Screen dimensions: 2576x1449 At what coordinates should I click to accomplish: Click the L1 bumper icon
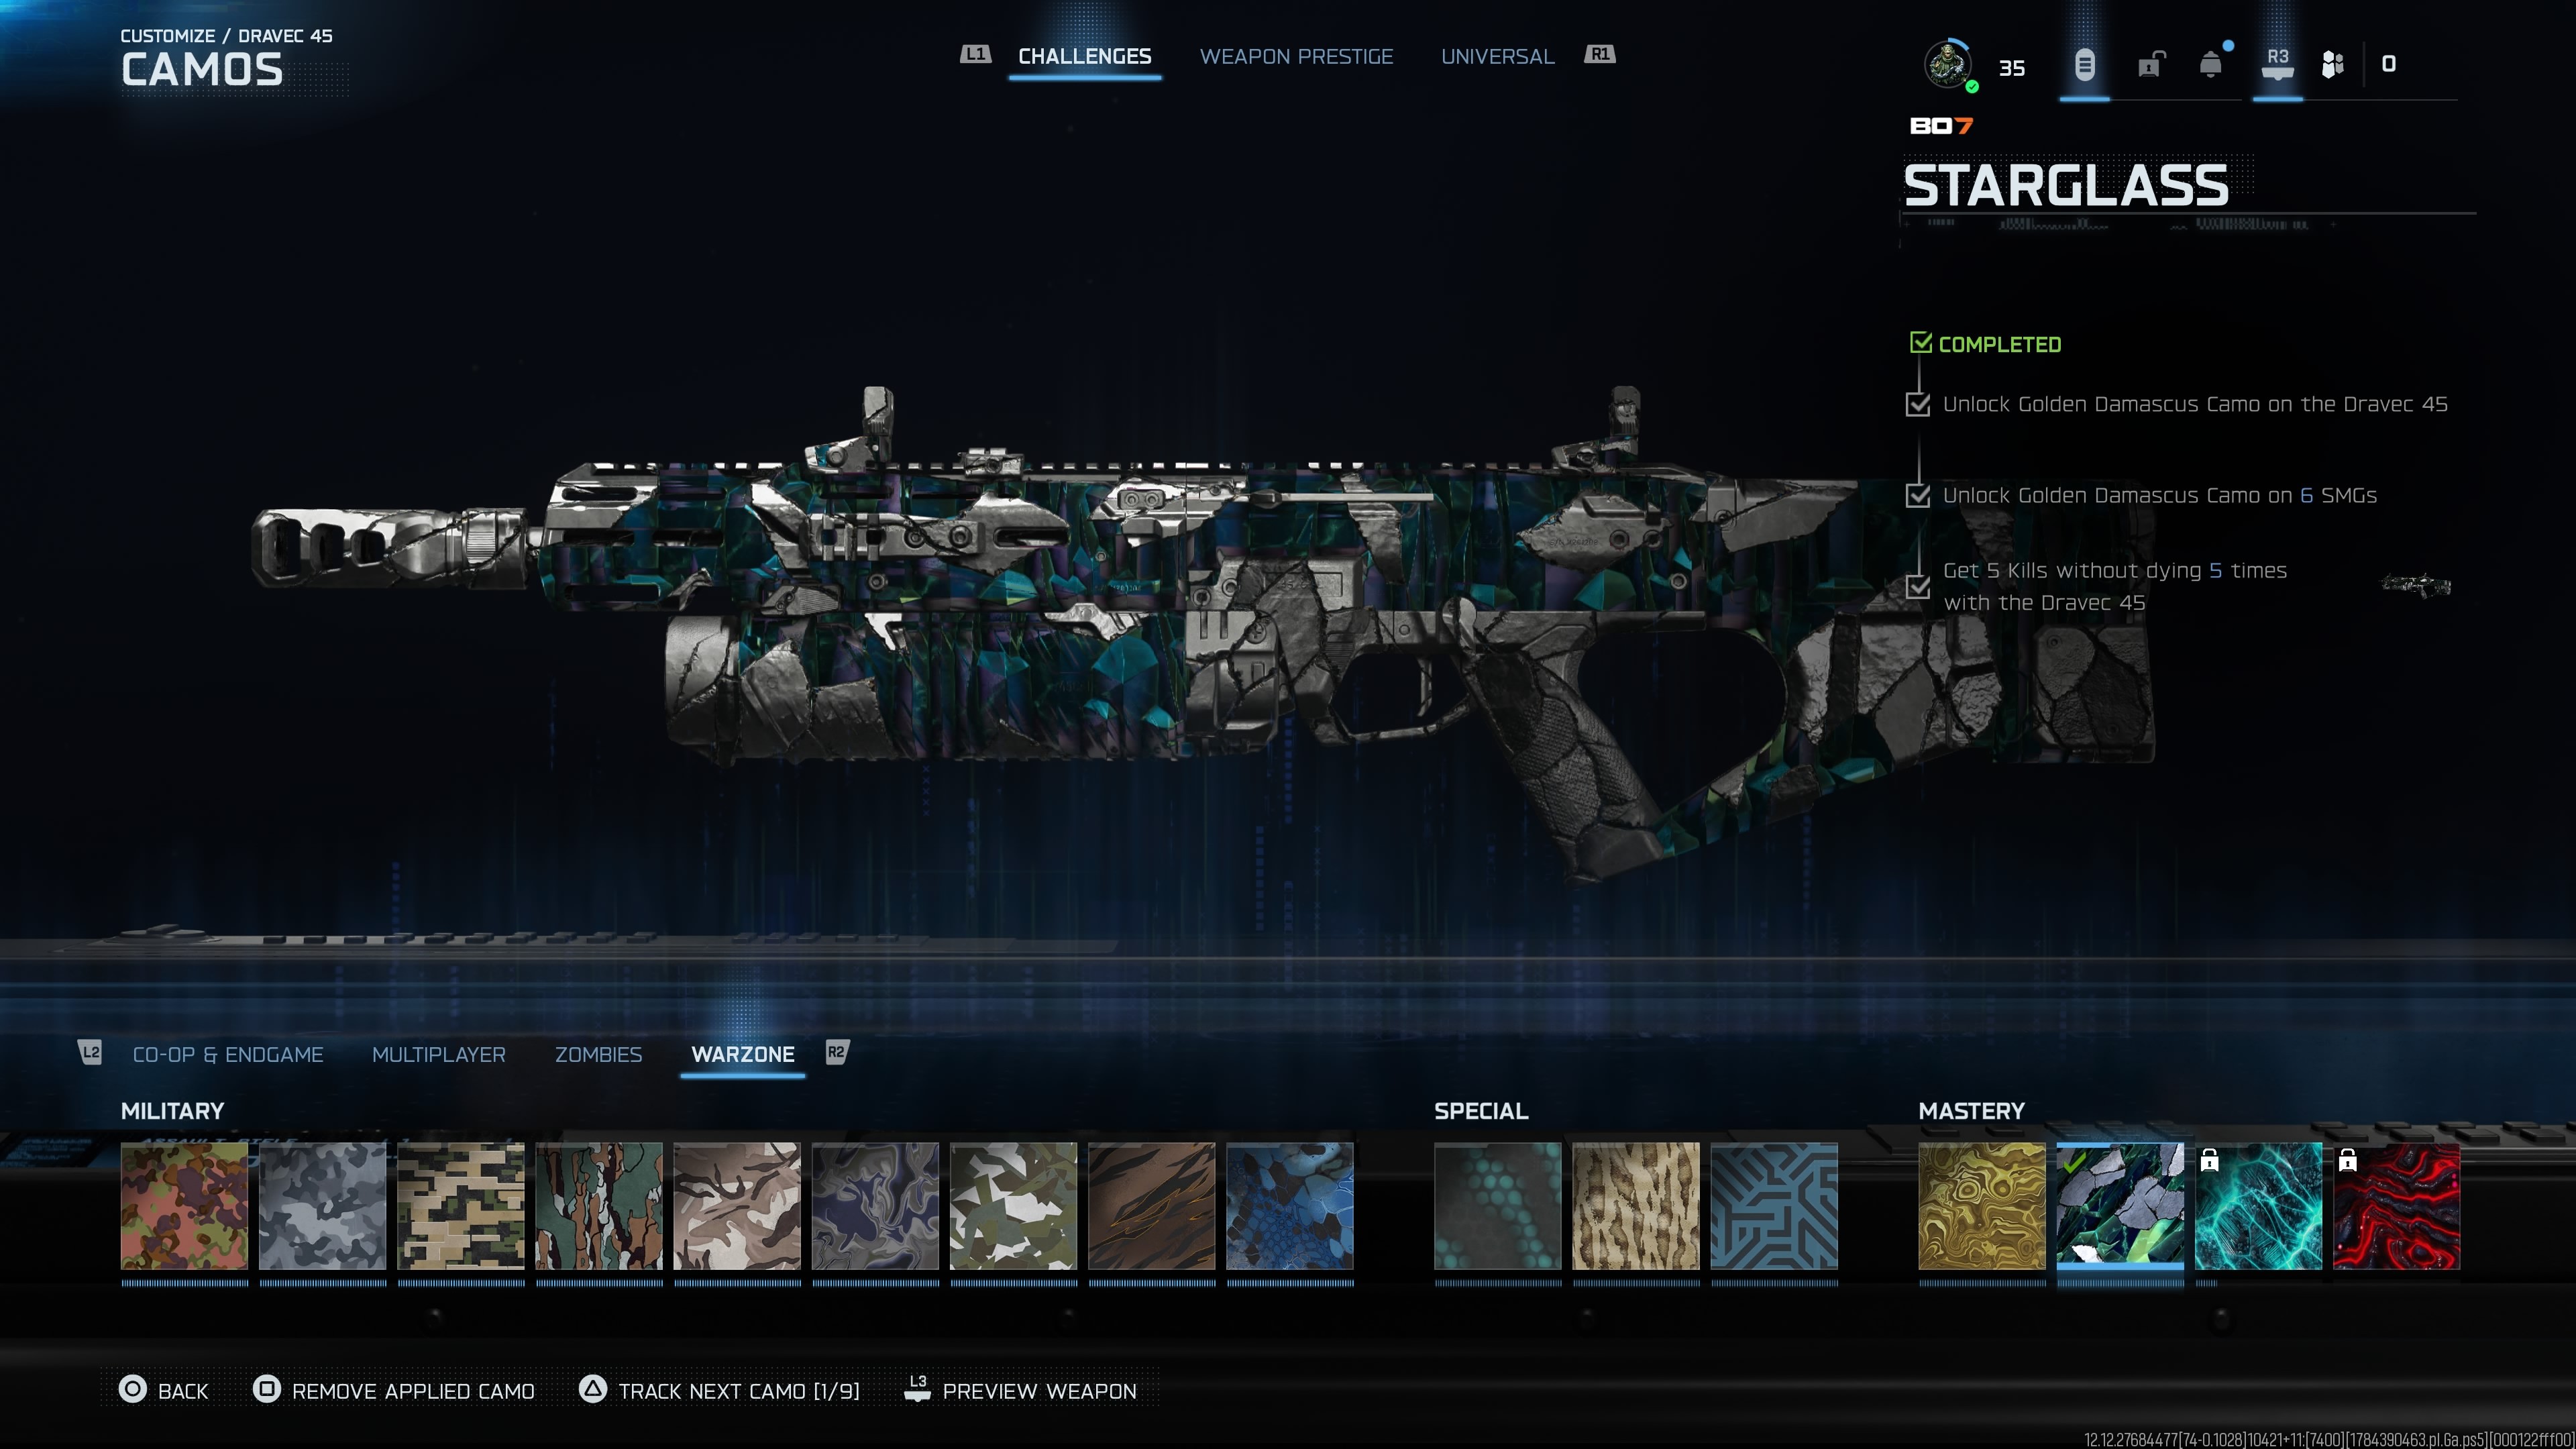(x=975, y=54)
